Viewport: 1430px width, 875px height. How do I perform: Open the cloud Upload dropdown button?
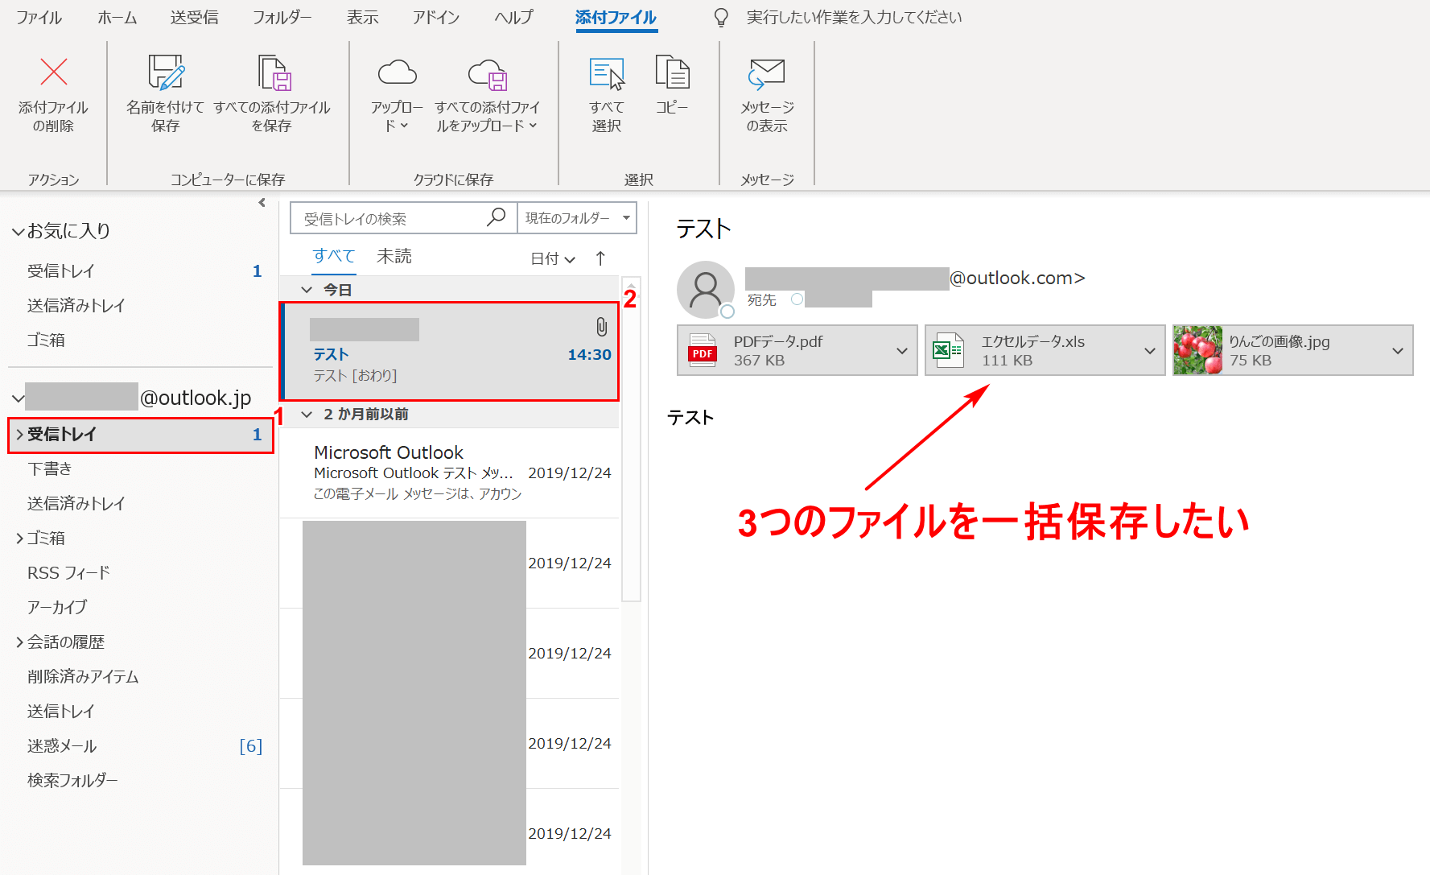coord(397,115)
